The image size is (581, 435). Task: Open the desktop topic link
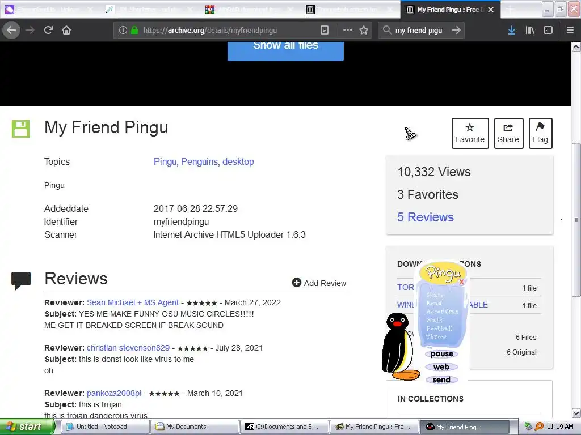point(238,161)
